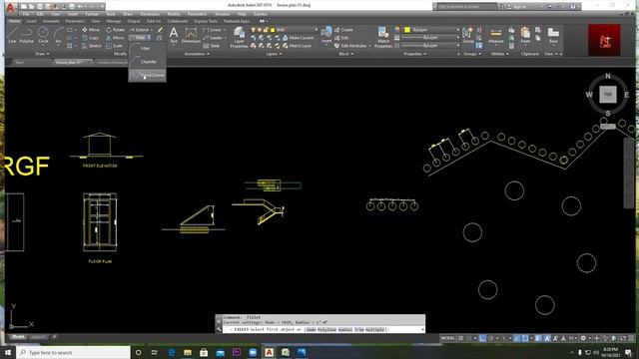The image size is (639, 359).
Task: Expand the Annotation panel
Action: point(197,54)
